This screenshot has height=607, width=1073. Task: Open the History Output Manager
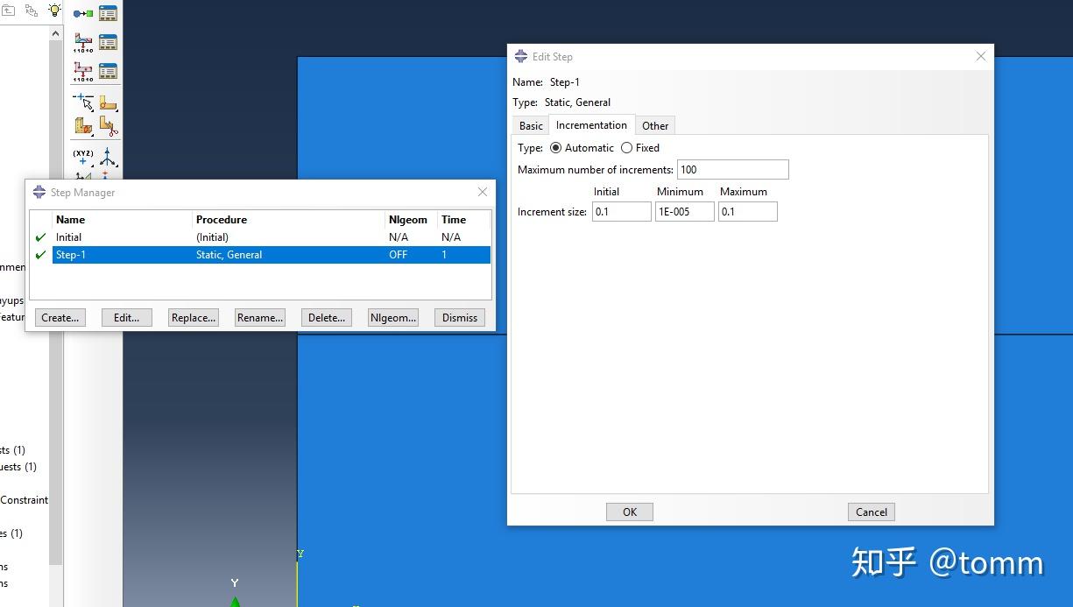[x=107, y=68]
